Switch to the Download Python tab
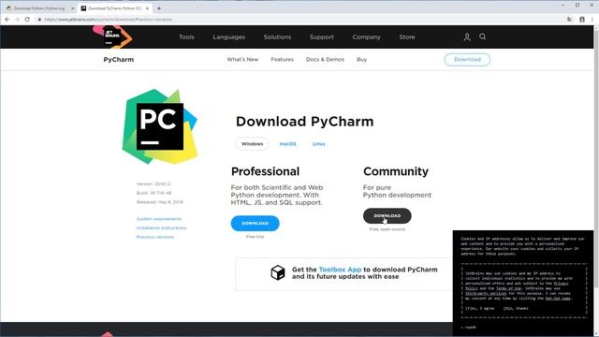Image resolution: width=599 pixels, height=337 pixels. click(39, 8)
